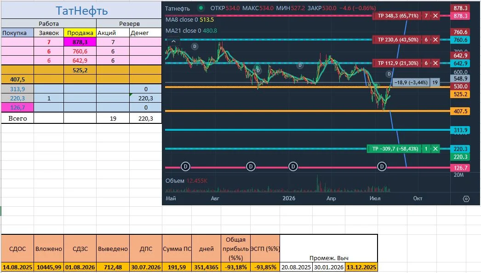Select the TP 230,6 (43,50%) order label
The image size is (481, 273).
point(398,40)
